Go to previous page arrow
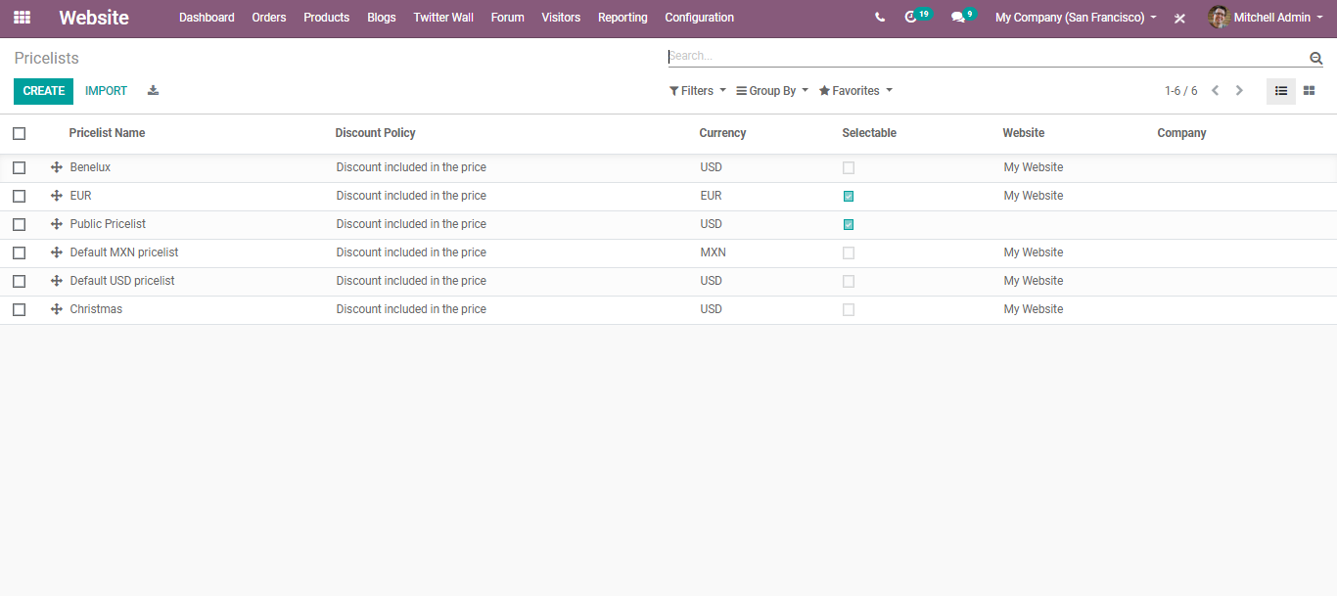This screenshot has height=596, width=1337. (x=1215, y=91)
